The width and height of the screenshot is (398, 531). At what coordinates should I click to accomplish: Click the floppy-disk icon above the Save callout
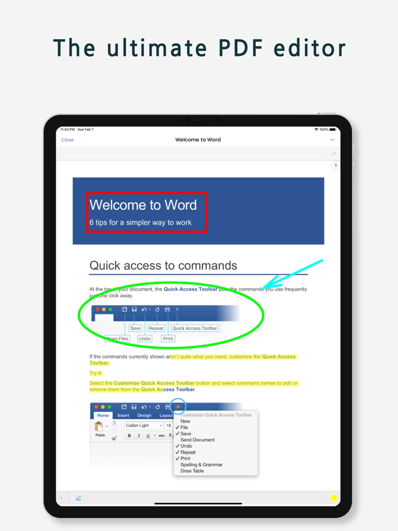(x=134, y=309)
